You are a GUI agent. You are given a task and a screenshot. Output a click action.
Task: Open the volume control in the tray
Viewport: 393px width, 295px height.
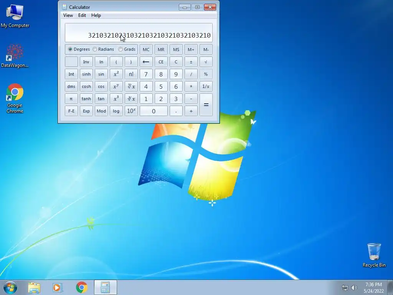(354, 288)
